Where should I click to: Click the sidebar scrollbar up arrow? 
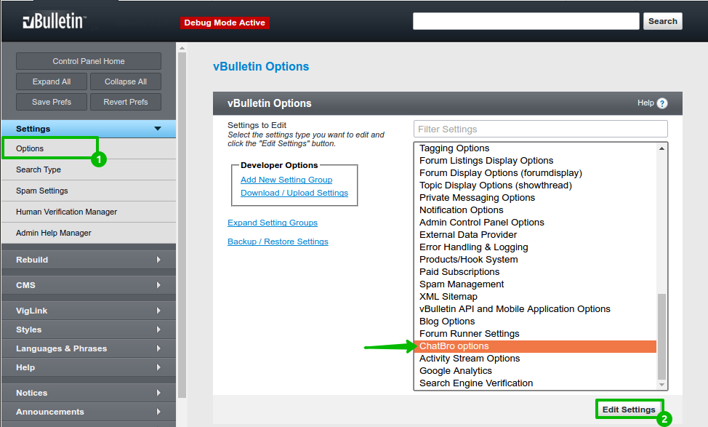(182, 48)
